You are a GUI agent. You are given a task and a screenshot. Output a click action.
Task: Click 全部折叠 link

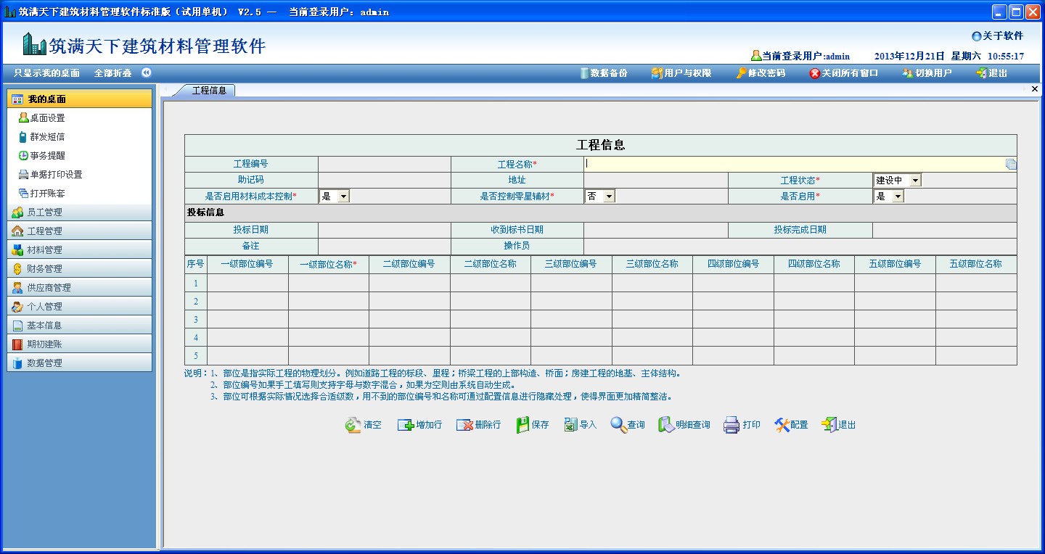[112, 73]
